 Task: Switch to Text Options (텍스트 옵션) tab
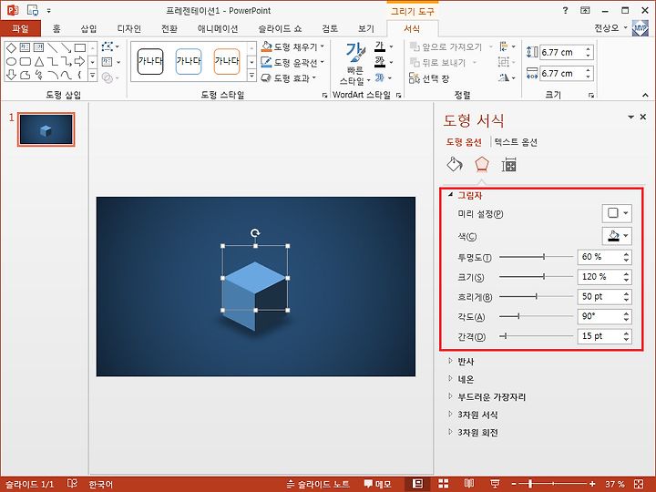tap(516, 142)
